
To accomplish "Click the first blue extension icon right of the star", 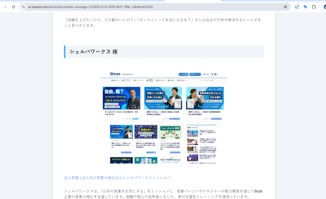I will pos(297,7).
